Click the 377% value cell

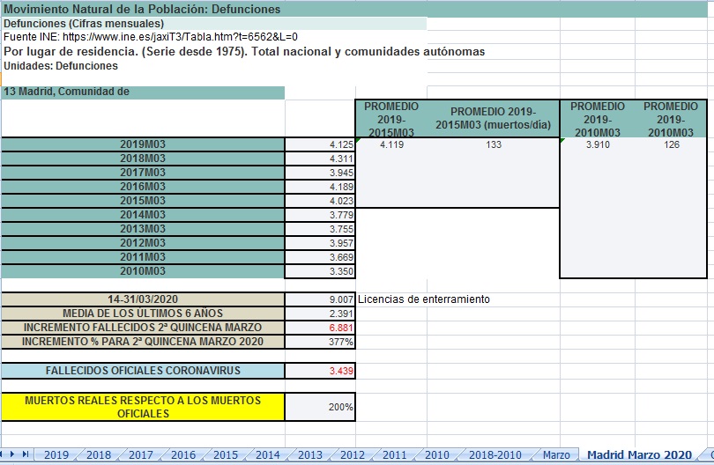tap(320, 342)
